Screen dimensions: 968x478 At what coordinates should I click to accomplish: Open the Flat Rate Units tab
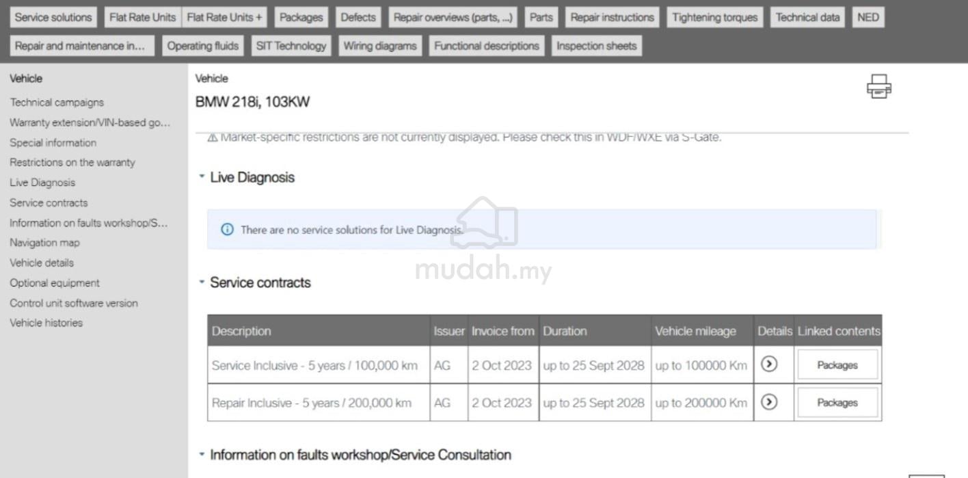(x=142, y=18)
